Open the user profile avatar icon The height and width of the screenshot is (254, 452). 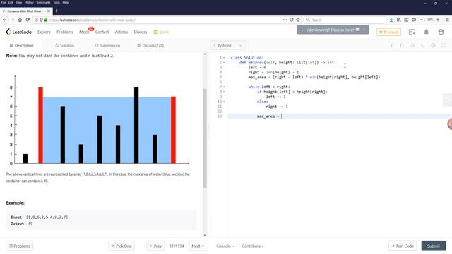tap(441, 32)
